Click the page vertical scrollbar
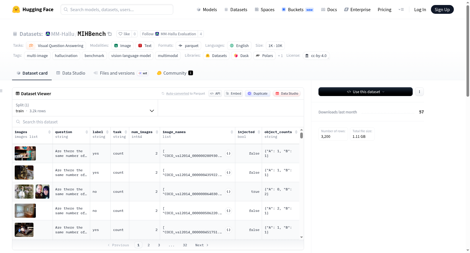 [x=468, y=51]
